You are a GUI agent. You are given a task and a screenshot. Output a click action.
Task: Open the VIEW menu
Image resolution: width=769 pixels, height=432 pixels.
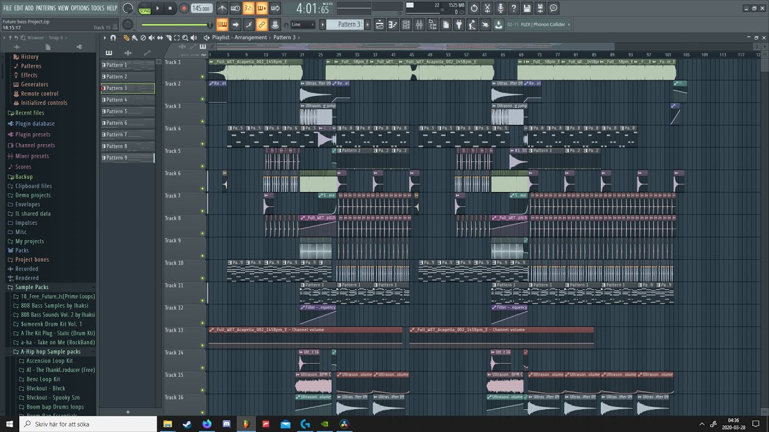click(x=63, y=8)
